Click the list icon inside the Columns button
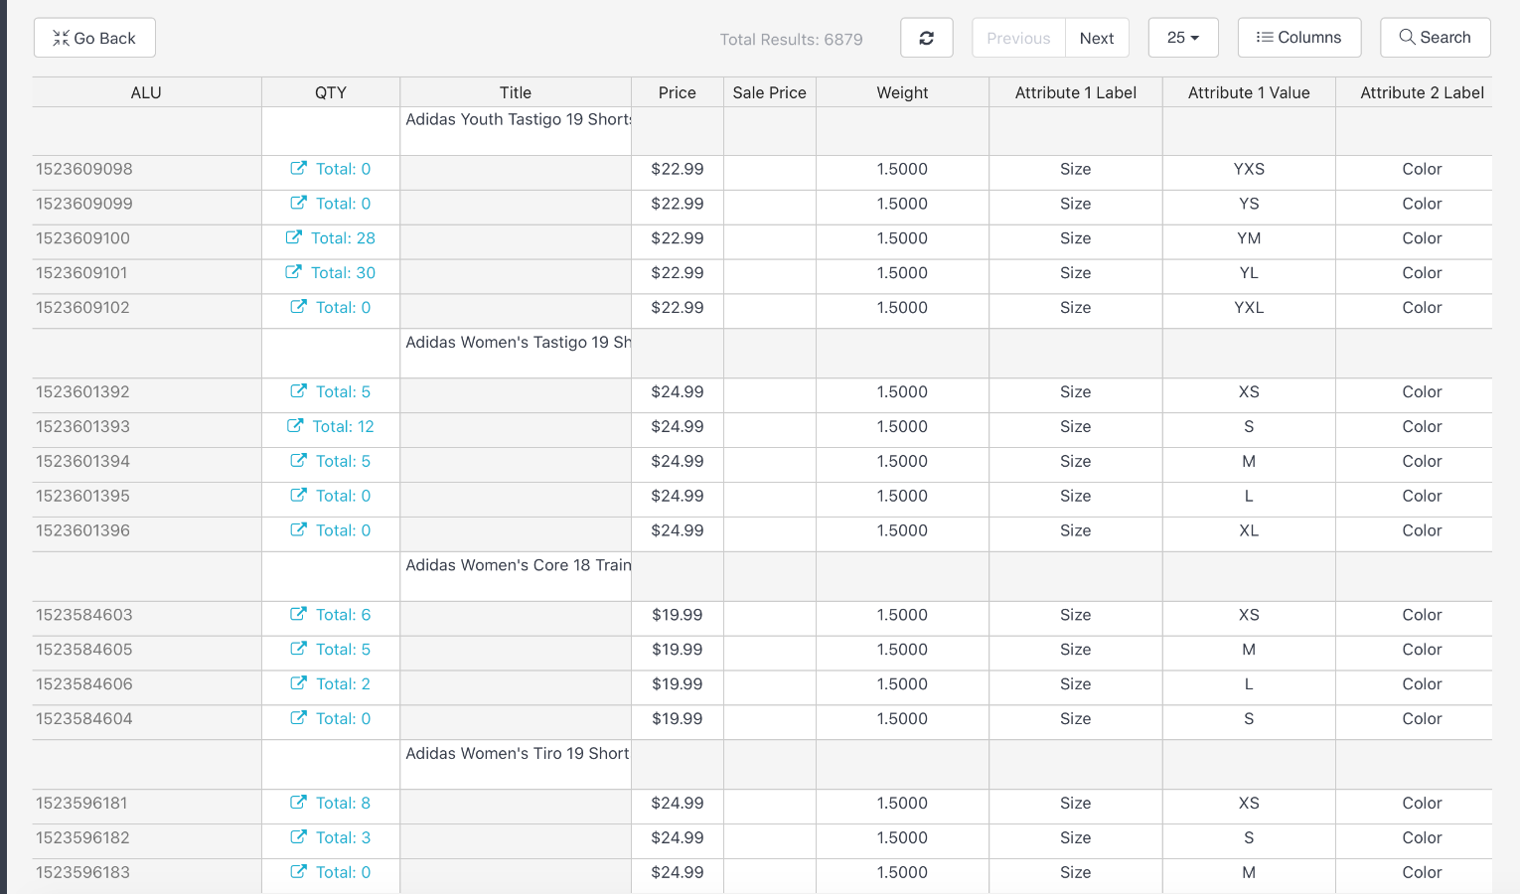The width and height of the screenshot is (1520, 894). [1266, 37]
